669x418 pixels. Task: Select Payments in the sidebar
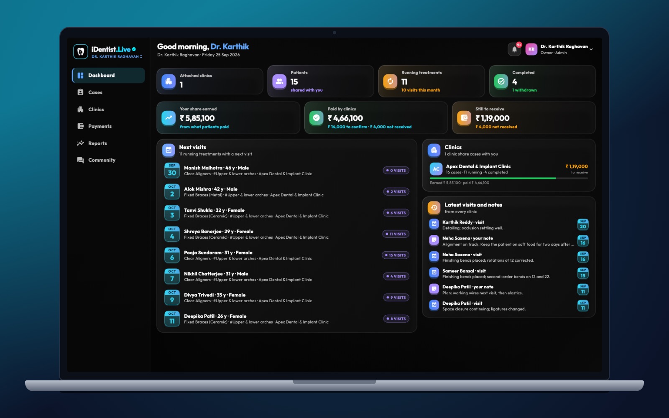point(108,126)
